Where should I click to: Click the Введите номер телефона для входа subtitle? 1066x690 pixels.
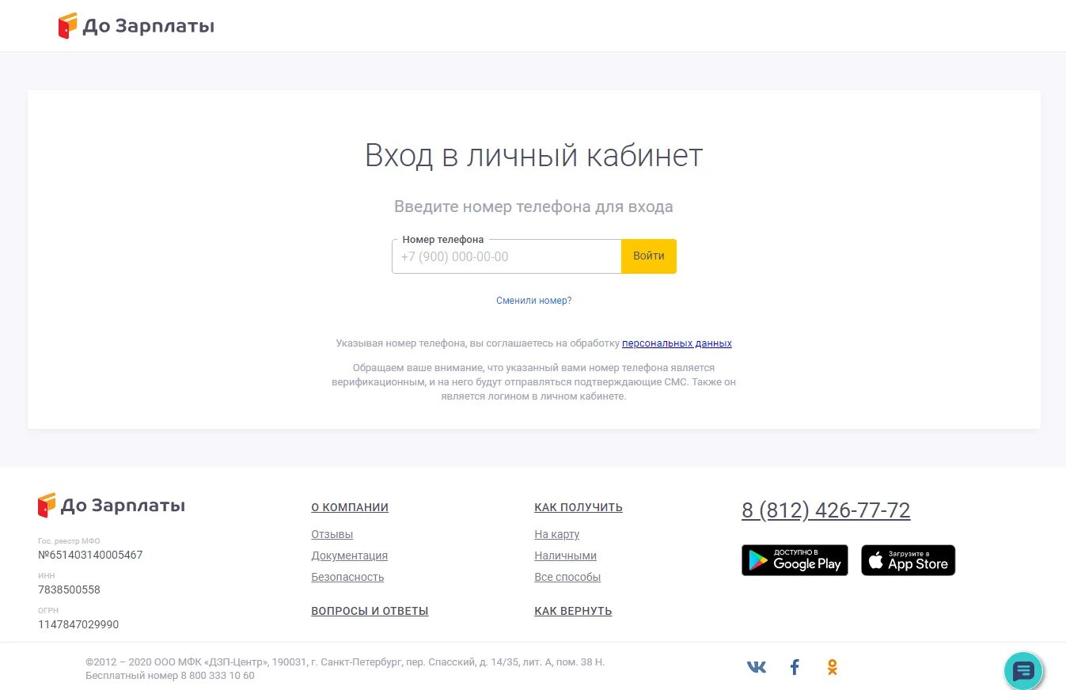[x=533, y=207]
